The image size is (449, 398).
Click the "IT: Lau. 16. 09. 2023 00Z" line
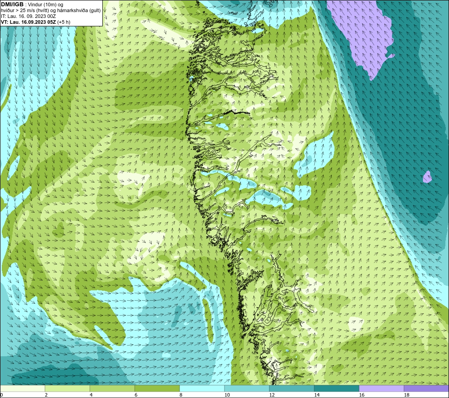pyautogui.click(x=28, y=16)
